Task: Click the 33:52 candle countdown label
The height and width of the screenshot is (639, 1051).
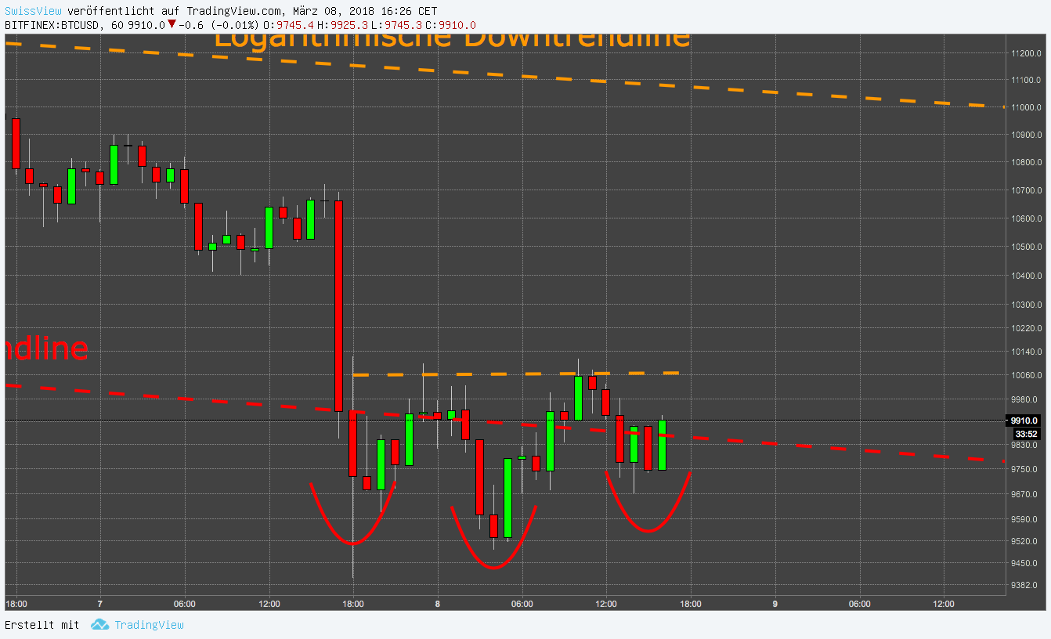Action: (x=1026, y=434)
